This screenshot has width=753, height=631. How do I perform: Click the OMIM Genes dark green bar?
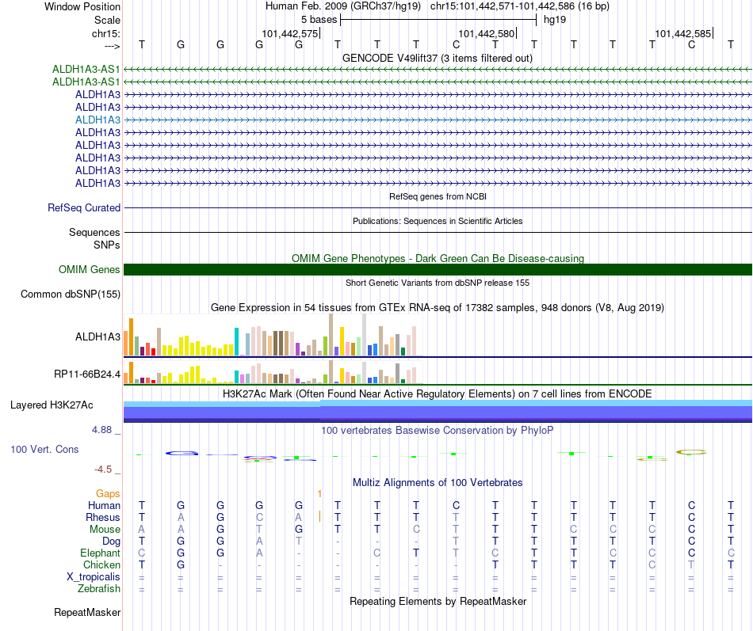point(438,270)
